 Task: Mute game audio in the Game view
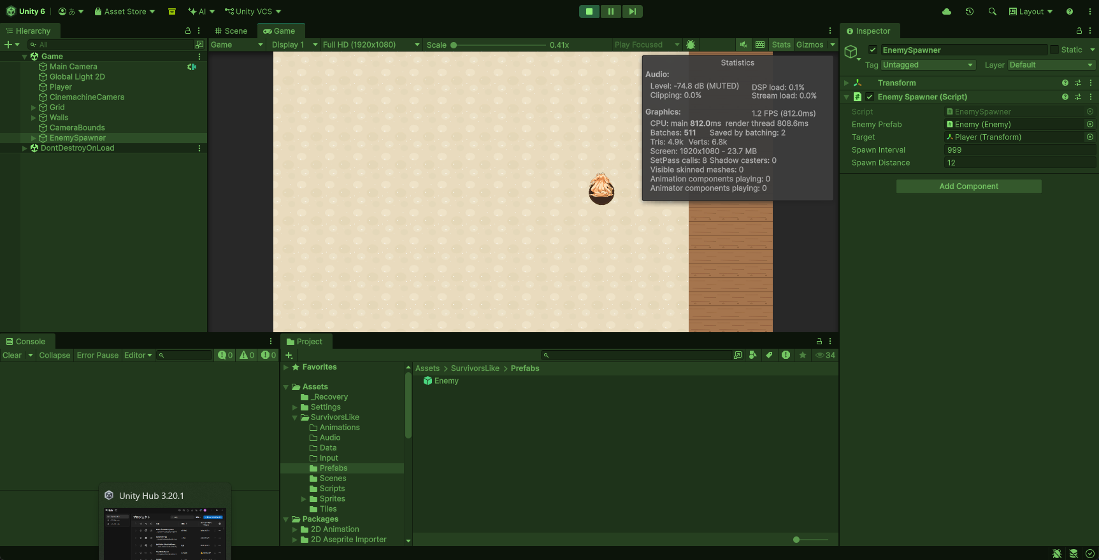(x=743, y=45)
